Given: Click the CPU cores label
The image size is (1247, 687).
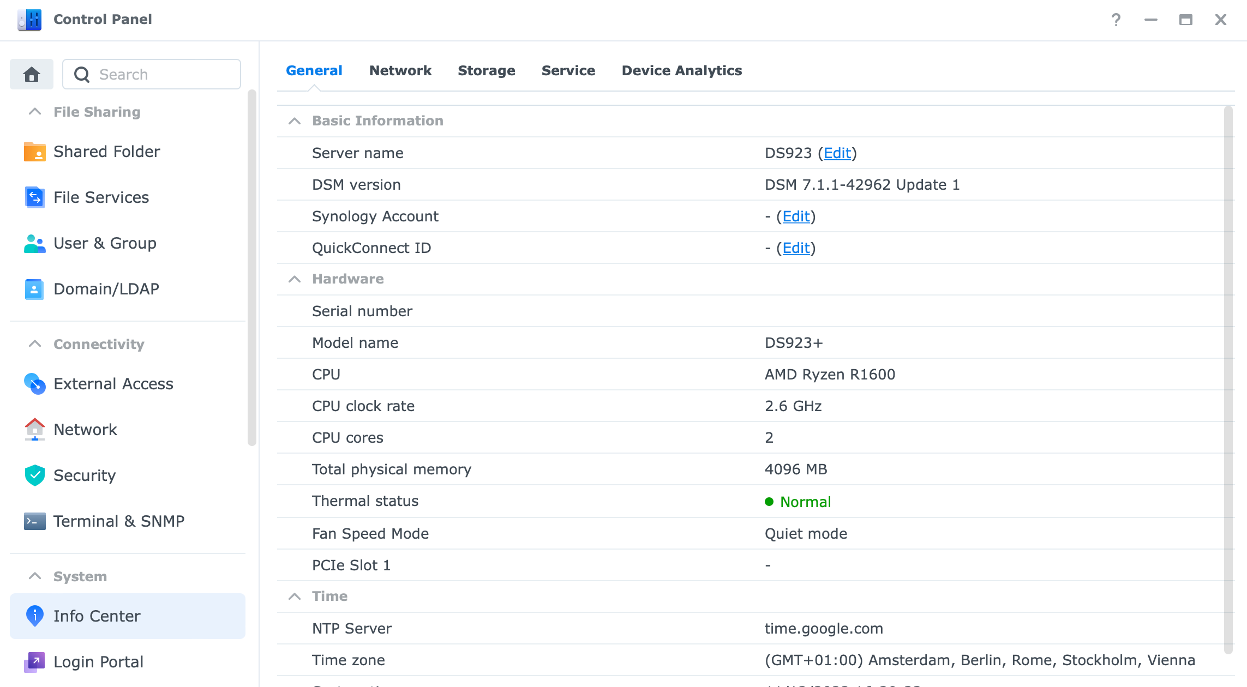Looking at the screenshot, I should tap(347, 438).
